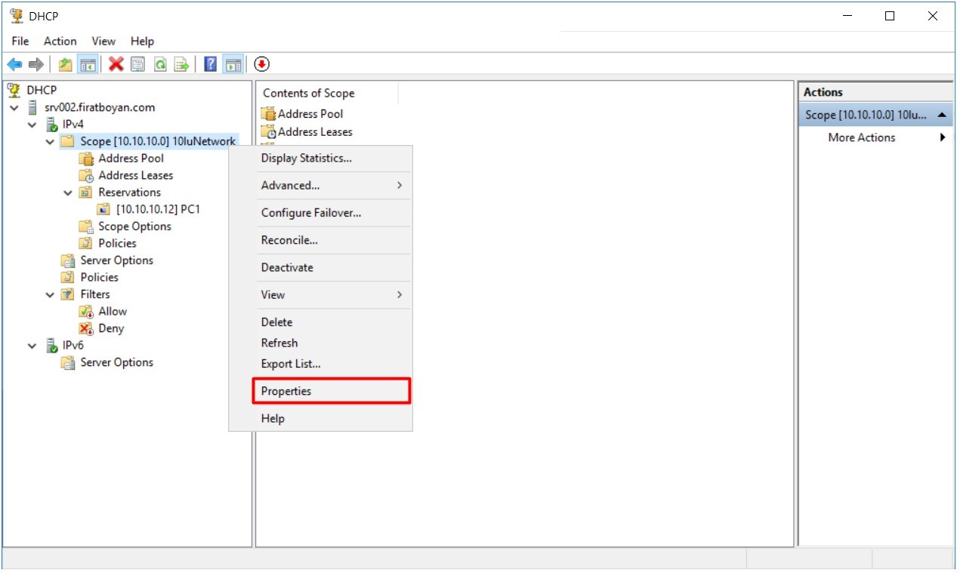Click the Address Leases icon in Contents pane
This screenshot has height=573, width=960.
[x=269, y=132]
